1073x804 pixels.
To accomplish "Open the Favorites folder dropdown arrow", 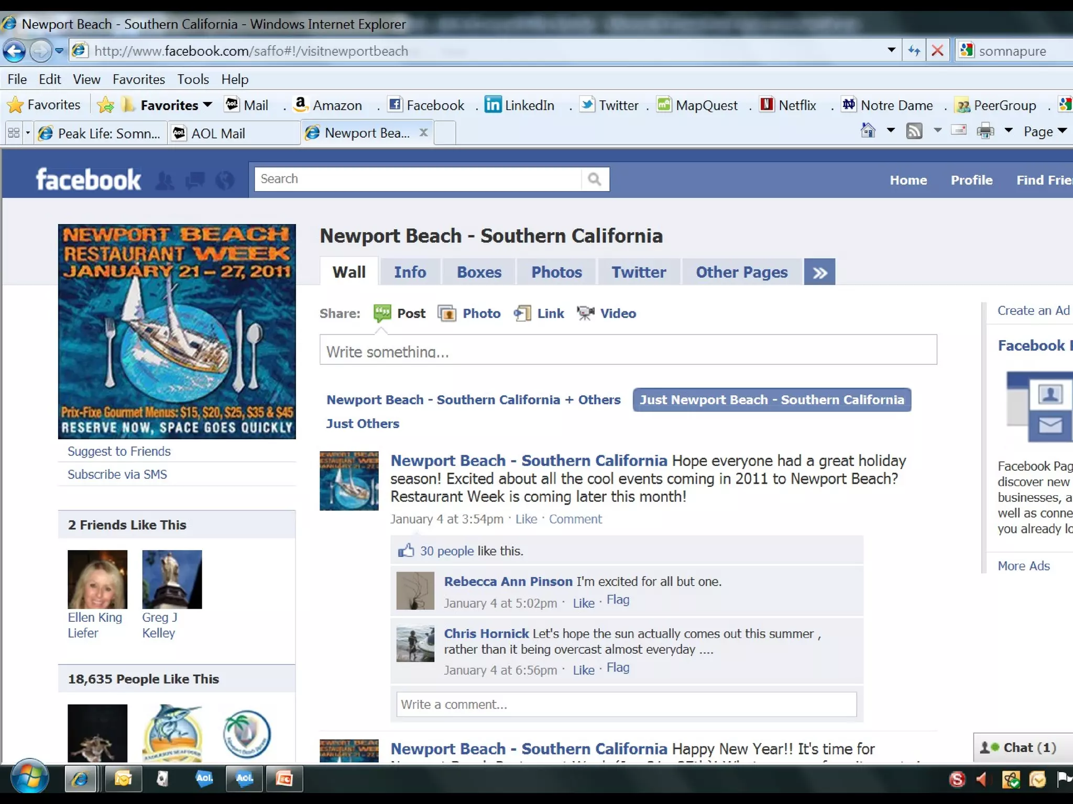I will point(207,105).
